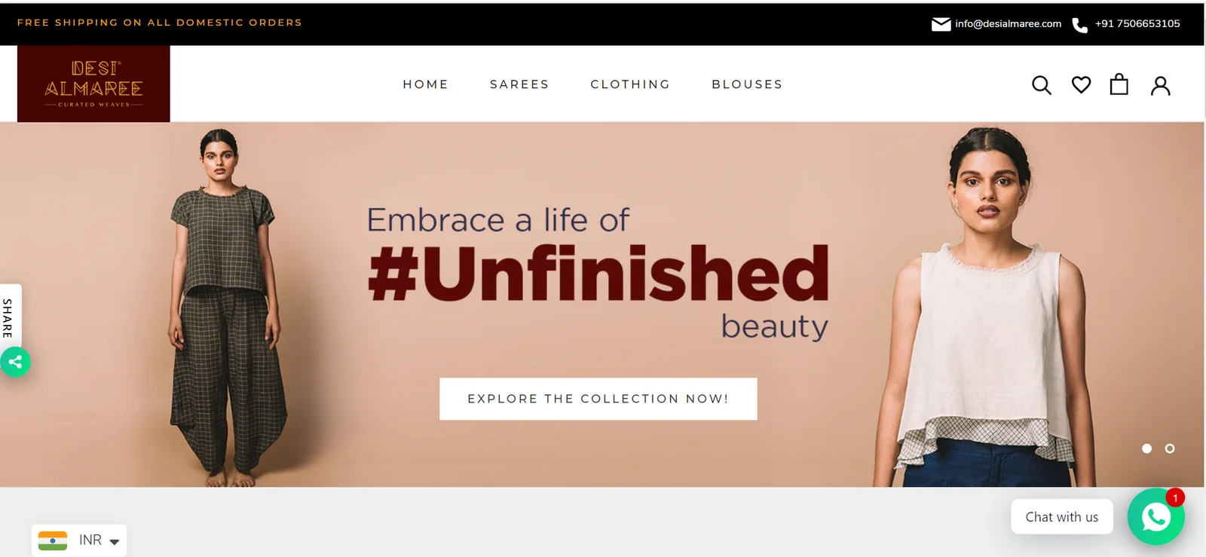Click the India flag currency selector
The width and height of the screenshot is (1206, 557).
[53, 540]
